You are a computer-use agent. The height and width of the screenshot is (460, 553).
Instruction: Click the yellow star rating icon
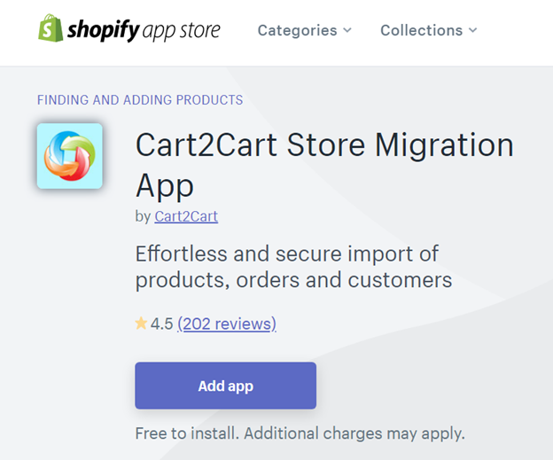point(141,324)
